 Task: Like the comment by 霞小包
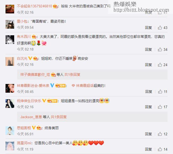(x=160, y=27)
